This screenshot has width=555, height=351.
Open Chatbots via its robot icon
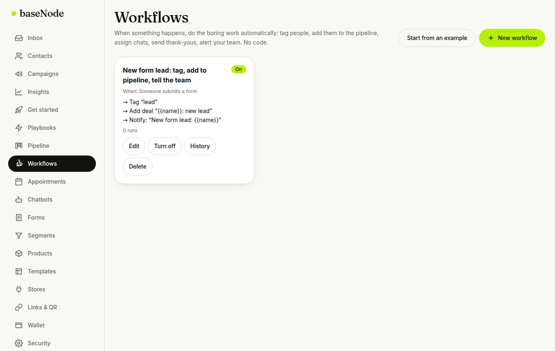pyautogui.click(x=19, y=200)
